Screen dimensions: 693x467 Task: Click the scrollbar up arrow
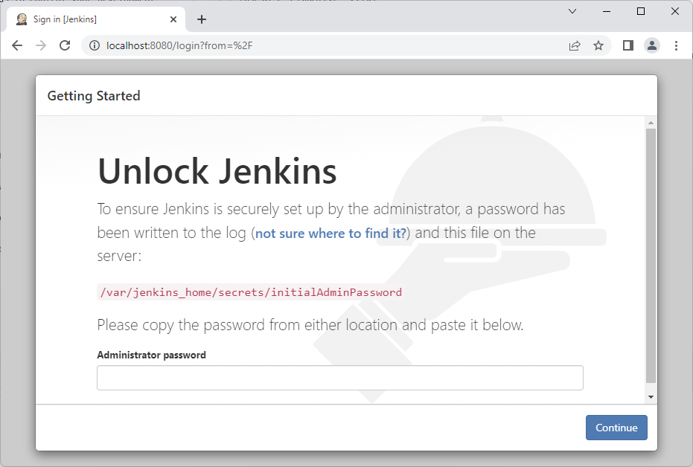pos(651,123)
